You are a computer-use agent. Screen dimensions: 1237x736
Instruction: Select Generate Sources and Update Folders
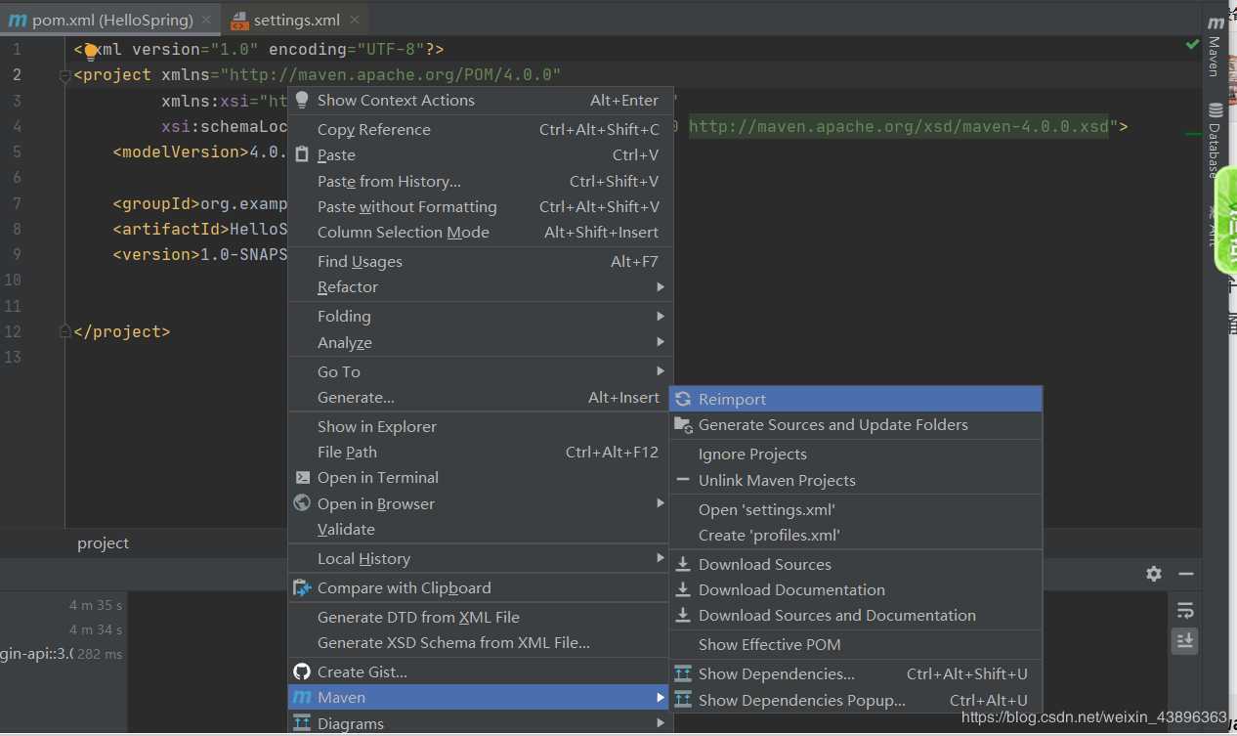click(x=856, y=424)
